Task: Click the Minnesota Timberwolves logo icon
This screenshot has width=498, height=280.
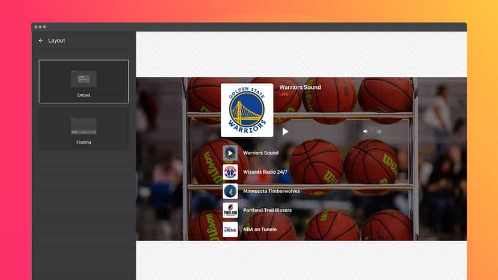Action: click(230, 191)
